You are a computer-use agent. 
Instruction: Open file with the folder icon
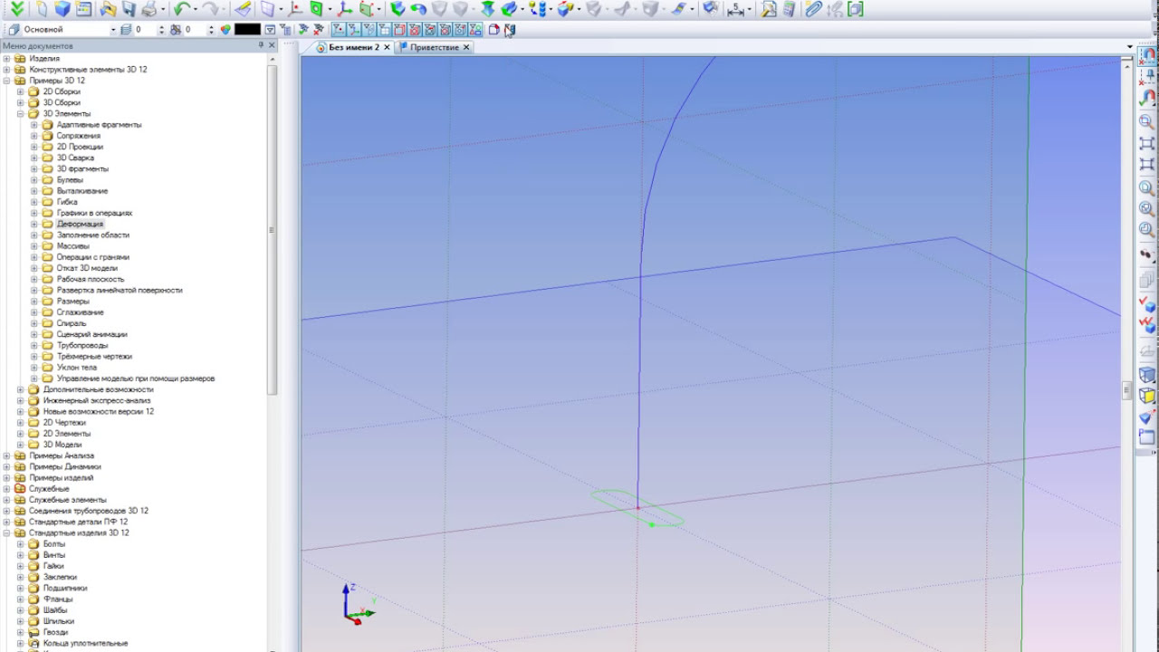[108, 9]
